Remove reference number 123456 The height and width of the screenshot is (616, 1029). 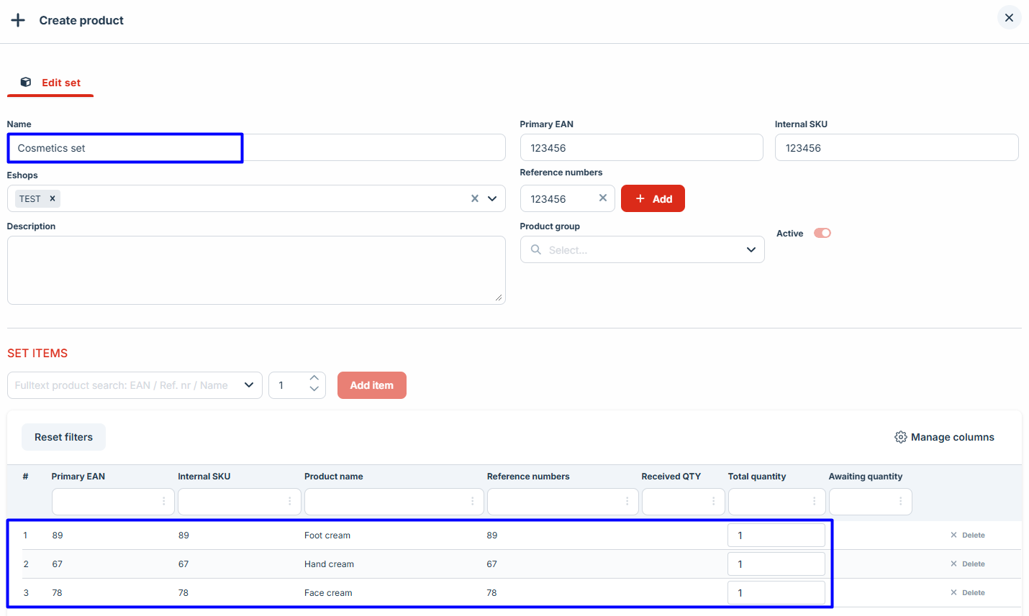pos(603,198)
